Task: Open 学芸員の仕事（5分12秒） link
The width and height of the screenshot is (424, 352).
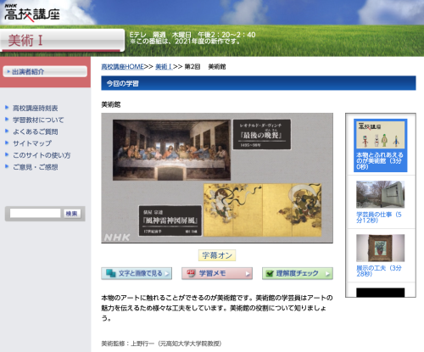Action: tap(379, 217)
